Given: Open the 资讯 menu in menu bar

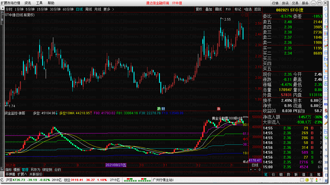Looking at the screenshot, I should 28,3.
